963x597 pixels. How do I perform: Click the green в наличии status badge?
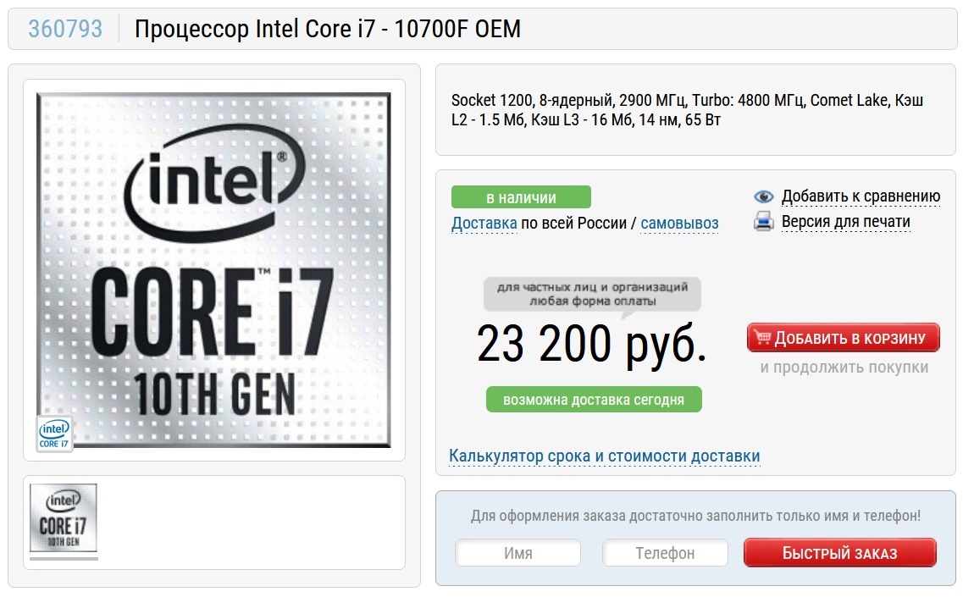coord(521,197)
